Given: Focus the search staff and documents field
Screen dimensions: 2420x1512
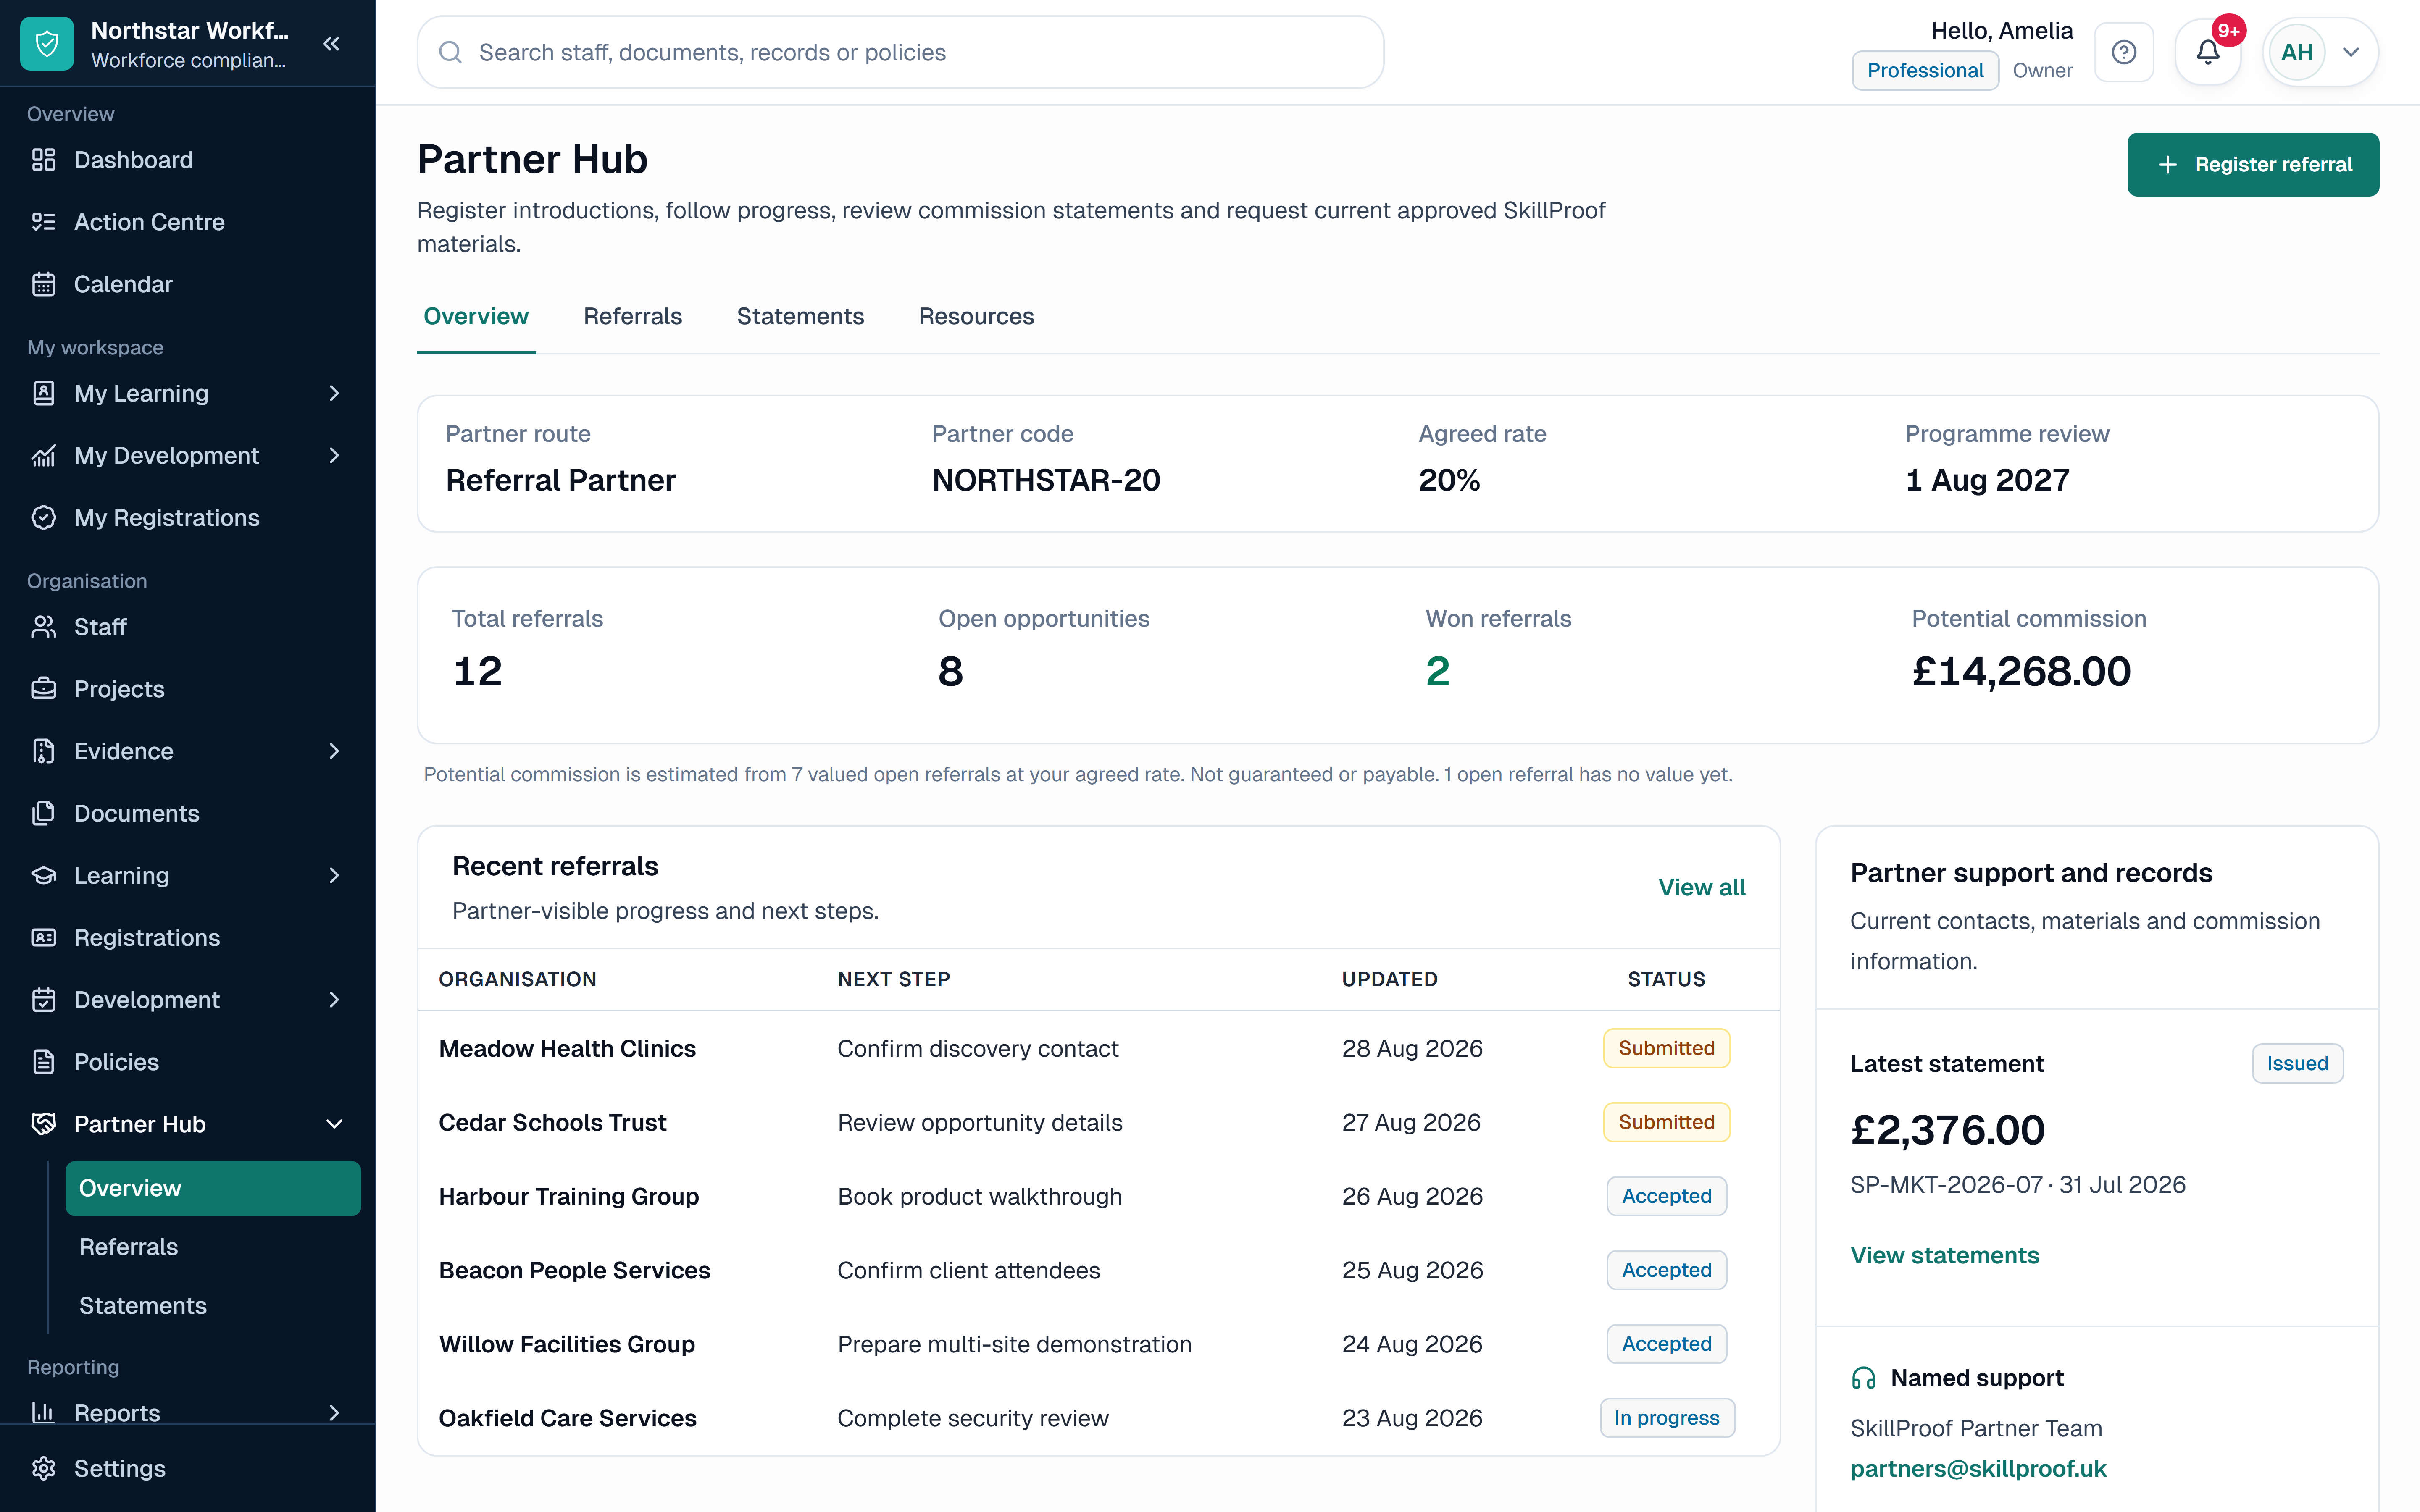Looking at the screenshot, I should tap(900, 52).
